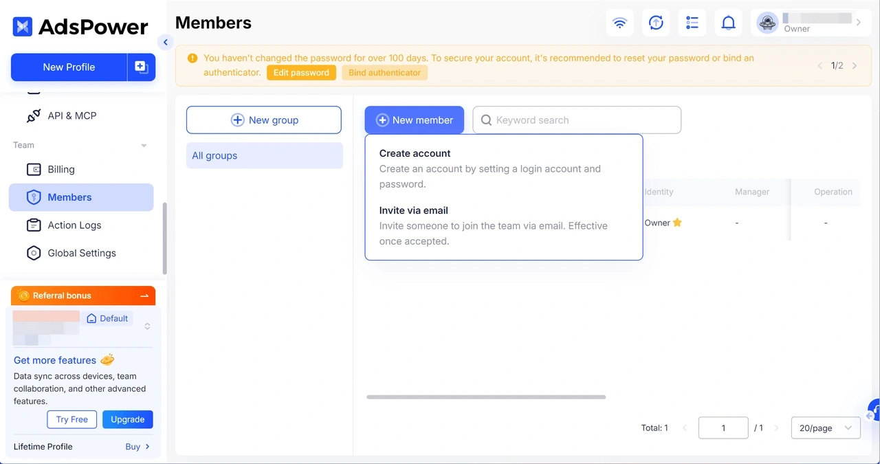Screen dimensions: 880x464
Task: Click the sidebar vertical scrollbar
Action: (x=164, y=239)
